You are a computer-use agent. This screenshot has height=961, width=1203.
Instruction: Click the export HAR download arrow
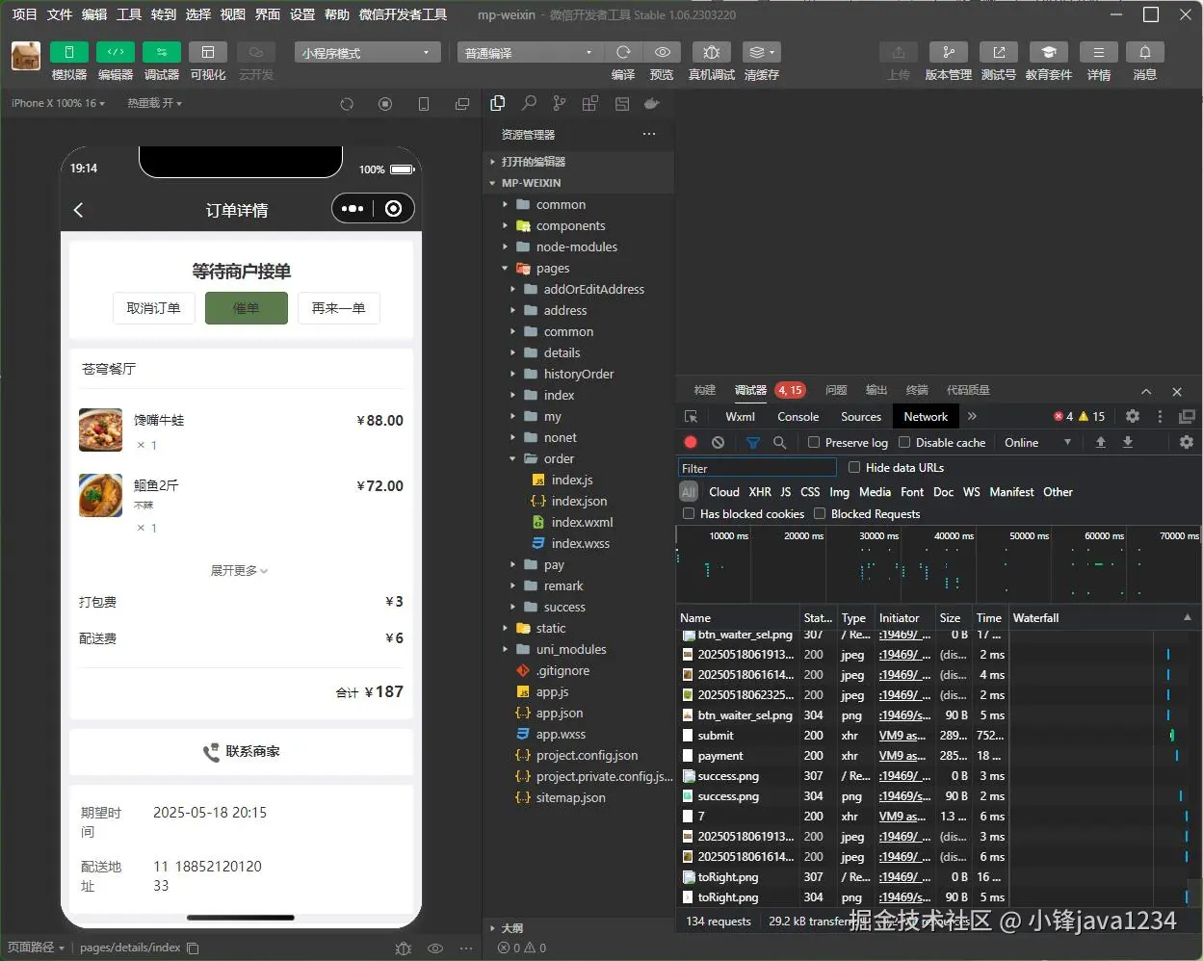[1128, 442]
